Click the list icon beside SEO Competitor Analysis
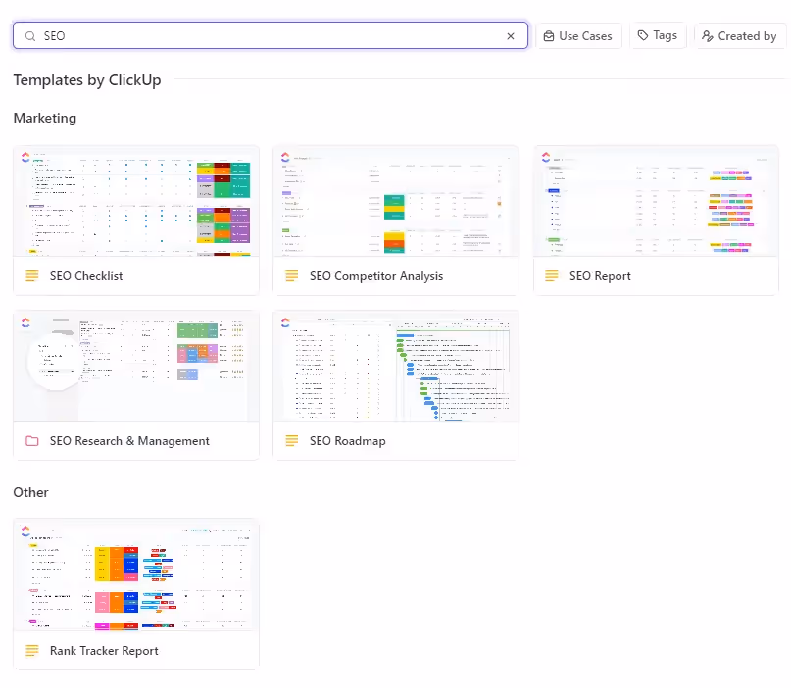 click(x=292, y=276)
